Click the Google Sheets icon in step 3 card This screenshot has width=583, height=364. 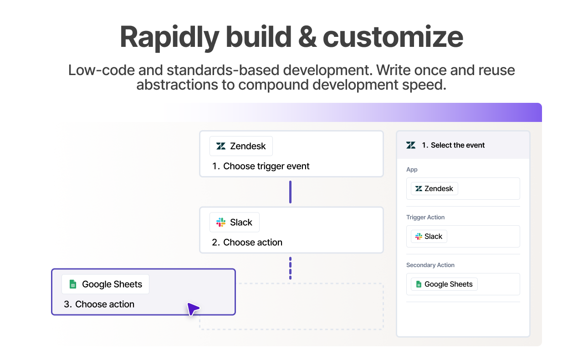coord(72,284)
